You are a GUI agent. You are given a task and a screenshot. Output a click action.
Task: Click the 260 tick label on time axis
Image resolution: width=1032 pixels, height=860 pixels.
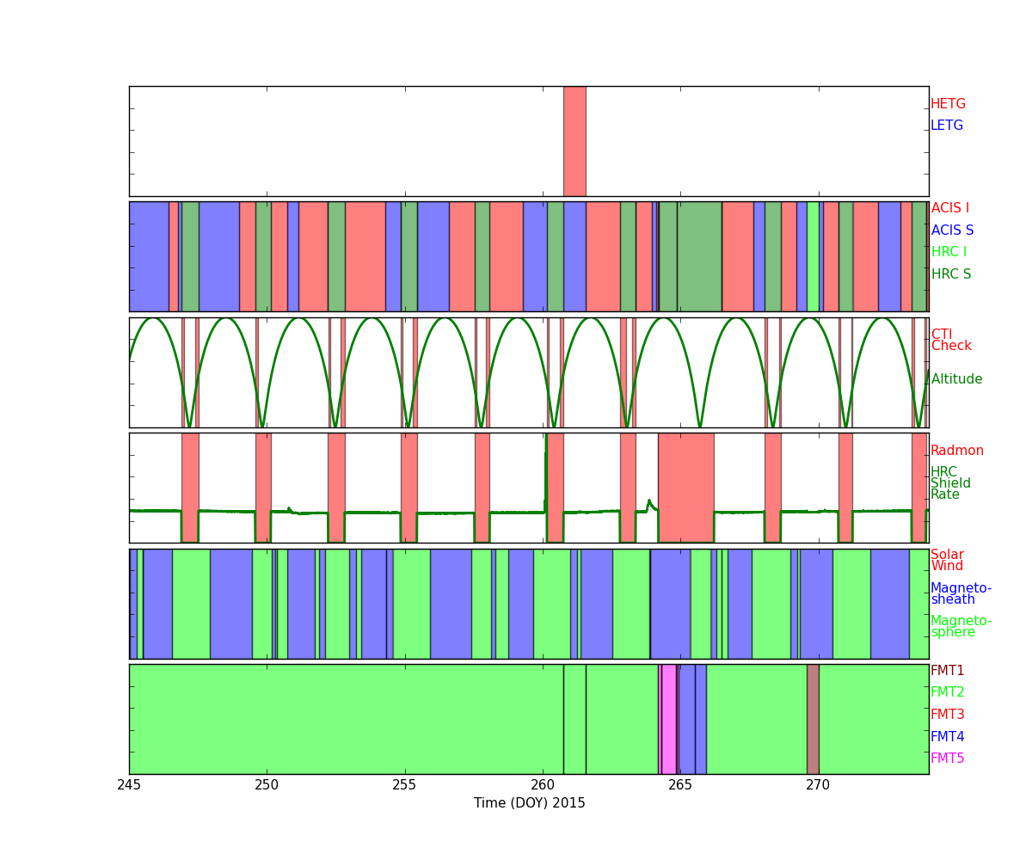tap(542, 784)
